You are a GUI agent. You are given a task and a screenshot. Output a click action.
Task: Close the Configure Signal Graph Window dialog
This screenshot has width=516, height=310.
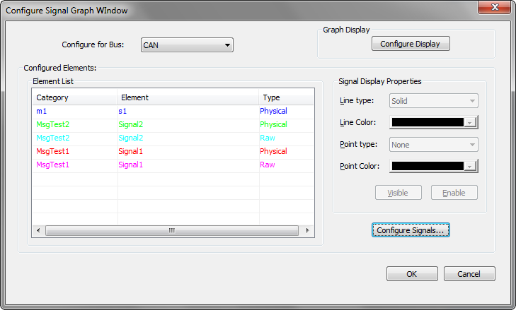[495, 7]
